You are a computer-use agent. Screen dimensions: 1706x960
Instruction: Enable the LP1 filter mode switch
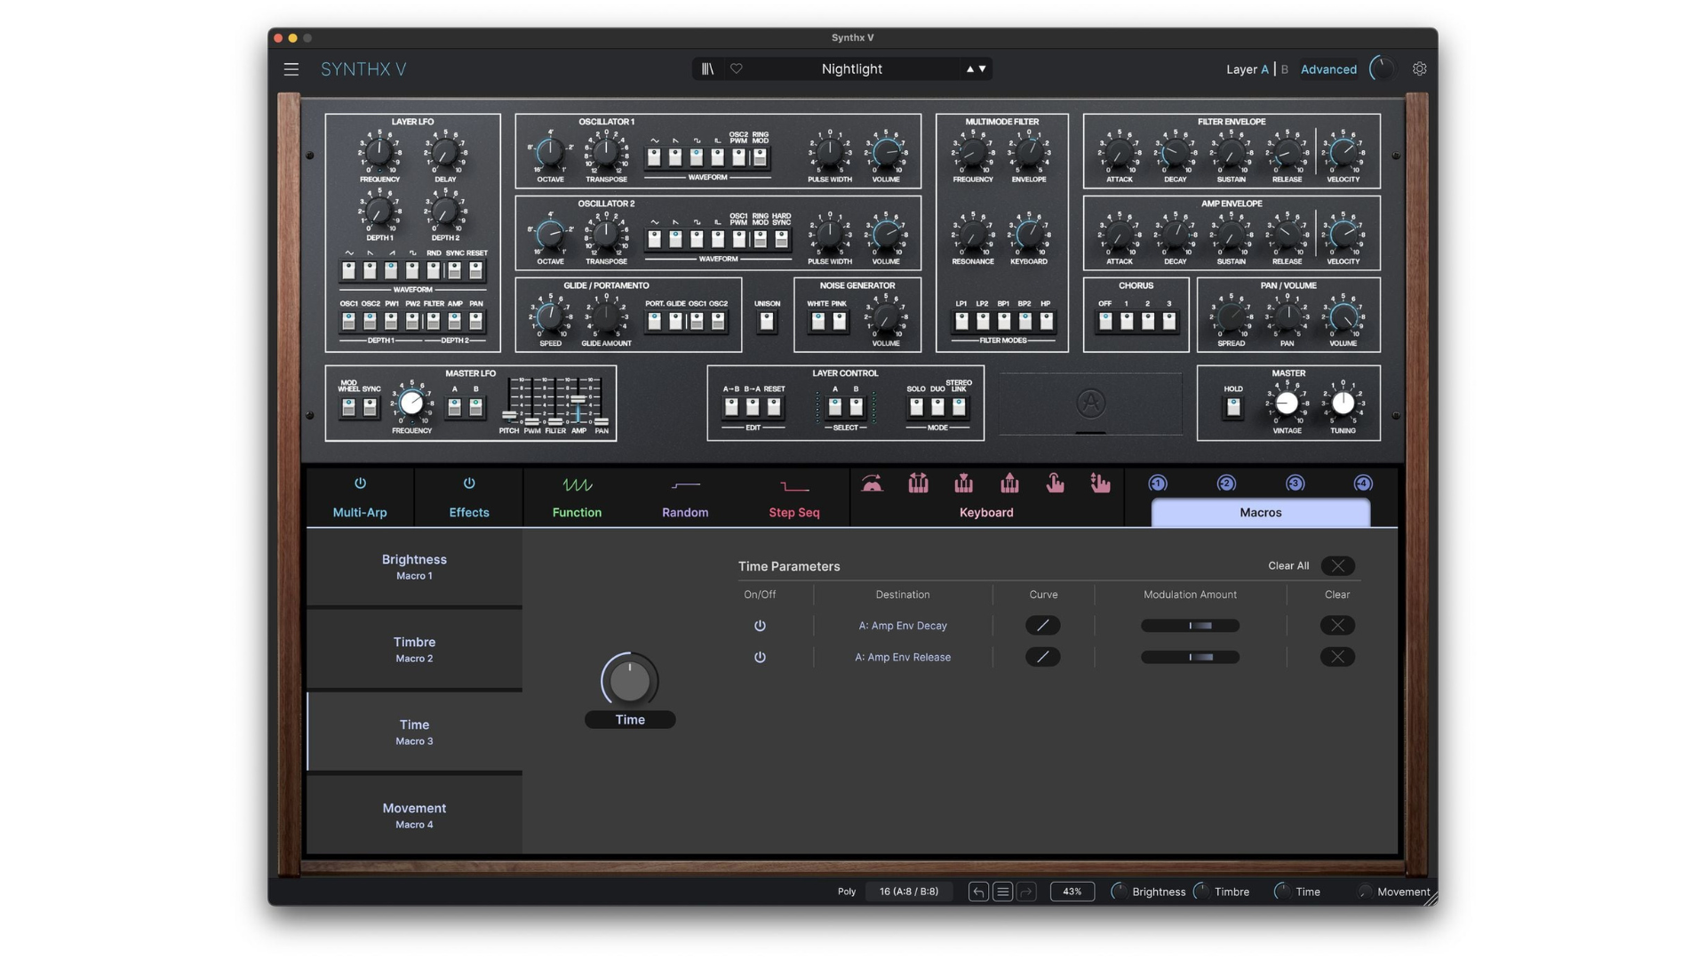pyautogui.click(x=961, y=321)
